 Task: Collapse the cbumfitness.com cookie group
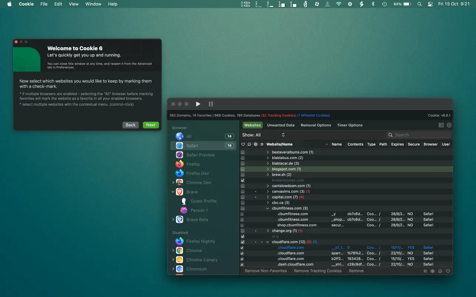click(268, 208)
